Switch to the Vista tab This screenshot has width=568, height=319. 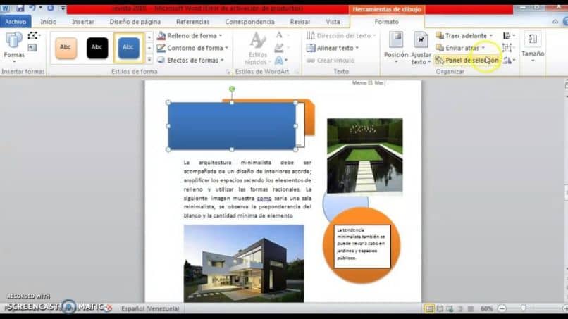point(333,22)
